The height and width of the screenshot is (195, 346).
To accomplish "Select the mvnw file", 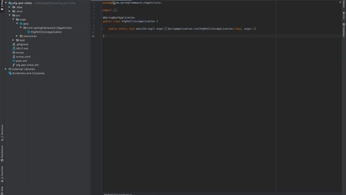I will (x=19, y=53).
